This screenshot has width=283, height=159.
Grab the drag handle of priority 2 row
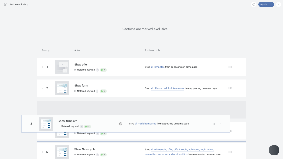tap(42, 88)
